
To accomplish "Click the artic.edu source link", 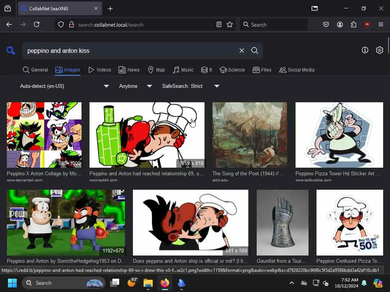I will click(220, 180).
